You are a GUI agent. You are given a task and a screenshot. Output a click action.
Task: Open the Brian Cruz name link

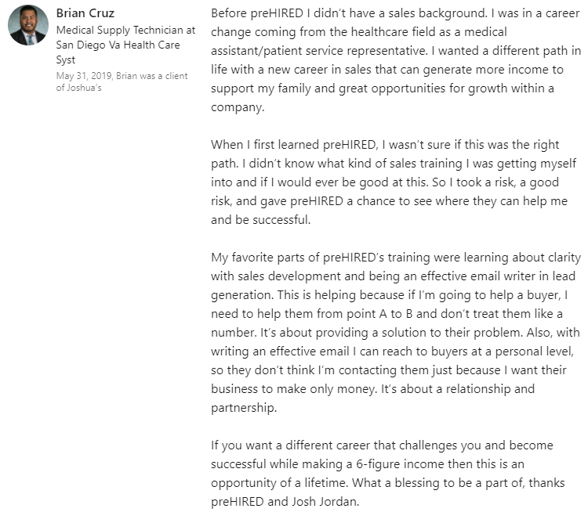coord(83,14)
